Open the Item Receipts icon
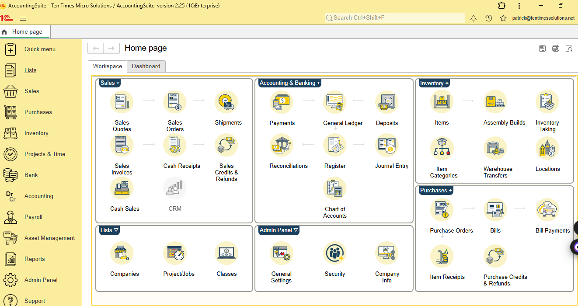The height and width of the screenshot is (306, 578). click(442, 256)
